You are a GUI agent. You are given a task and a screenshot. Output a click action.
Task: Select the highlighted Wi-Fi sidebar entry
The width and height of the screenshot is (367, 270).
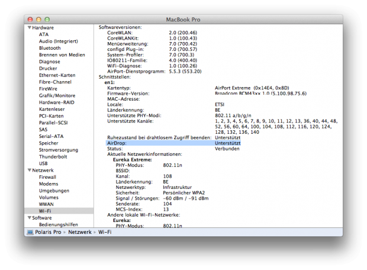tap(59, 211)
